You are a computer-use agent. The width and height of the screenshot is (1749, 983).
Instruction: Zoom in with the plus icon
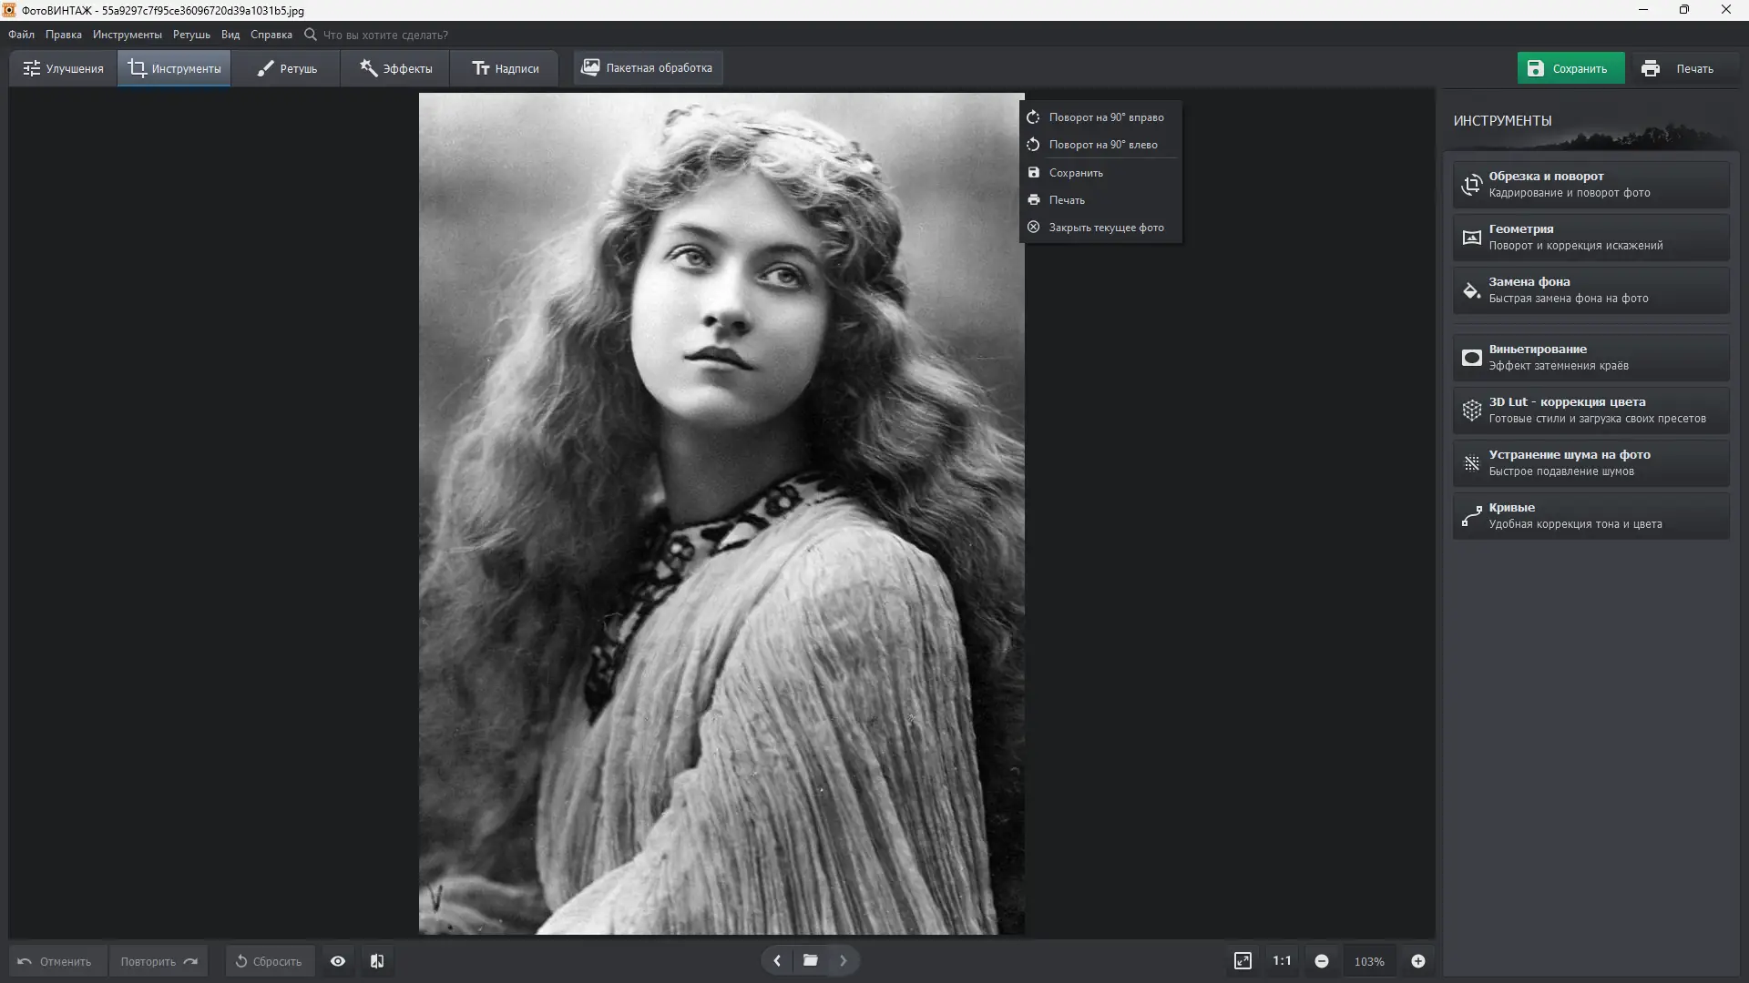point(1418,961)
